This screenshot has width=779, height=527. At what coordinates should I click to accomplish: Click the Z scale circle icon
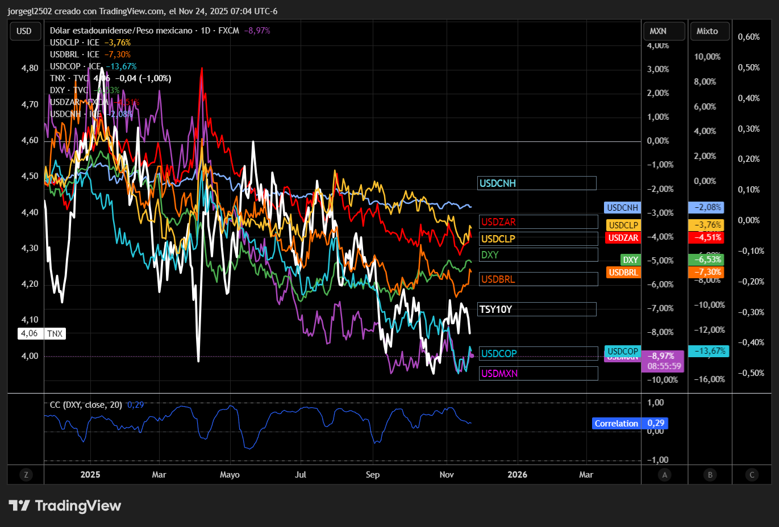point(26,475)
